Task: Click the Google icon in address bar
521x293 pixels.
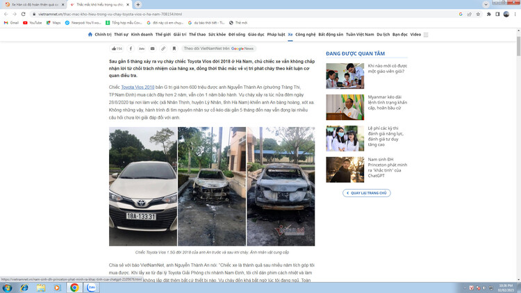Action: click(x=461, y=14)
